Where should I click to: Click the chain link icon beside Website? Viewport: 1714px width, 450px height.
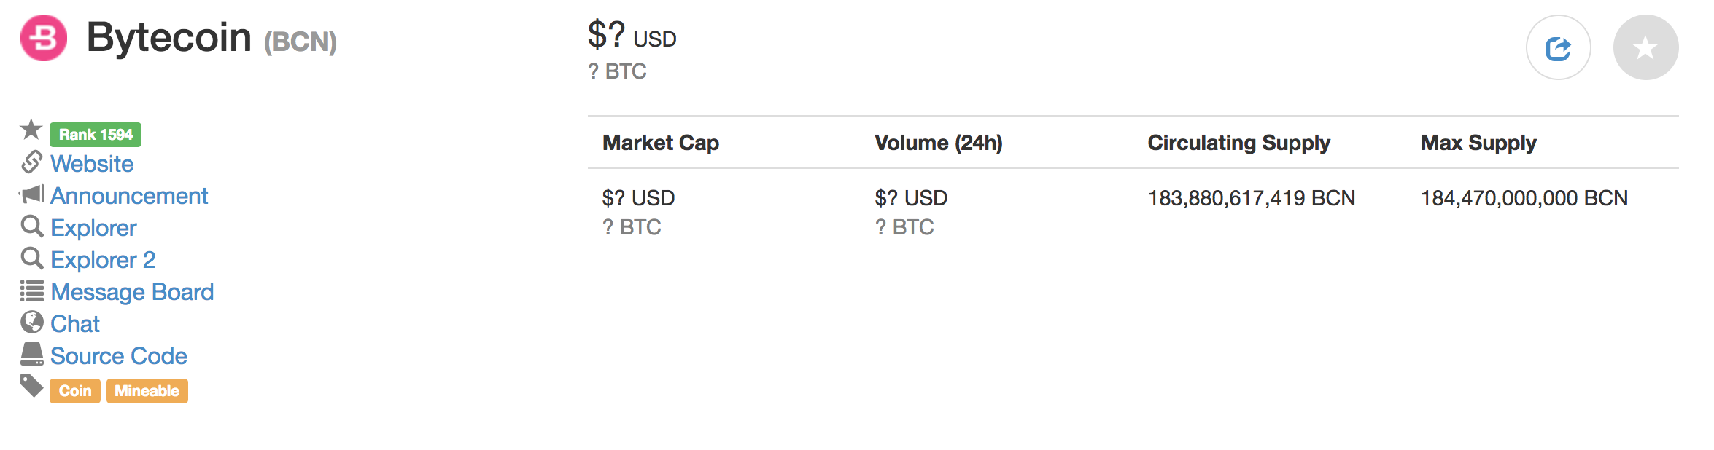point(31,162)
